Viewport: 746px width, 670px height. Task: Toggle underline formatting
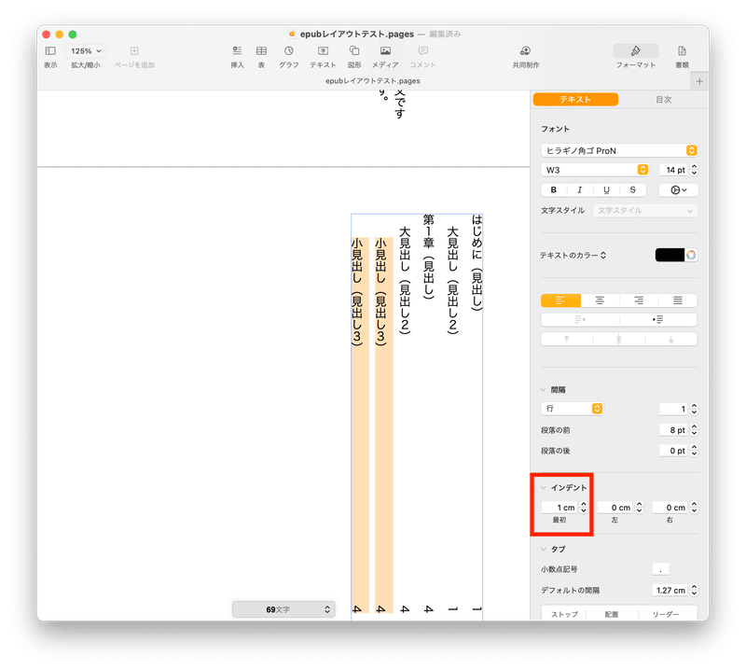606,190
